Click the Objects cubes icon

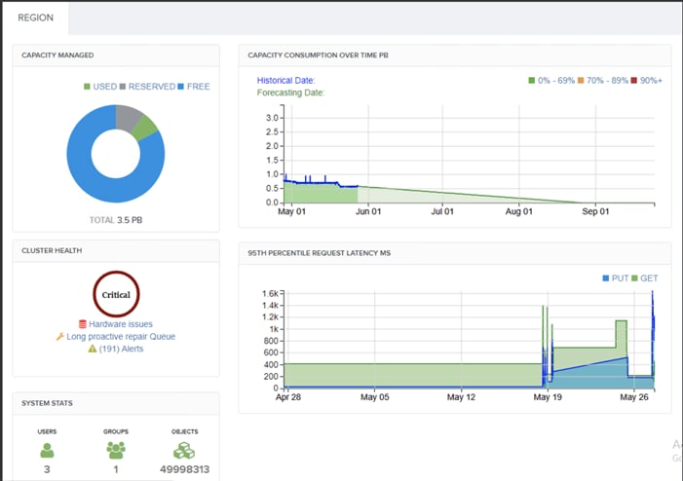184,451
